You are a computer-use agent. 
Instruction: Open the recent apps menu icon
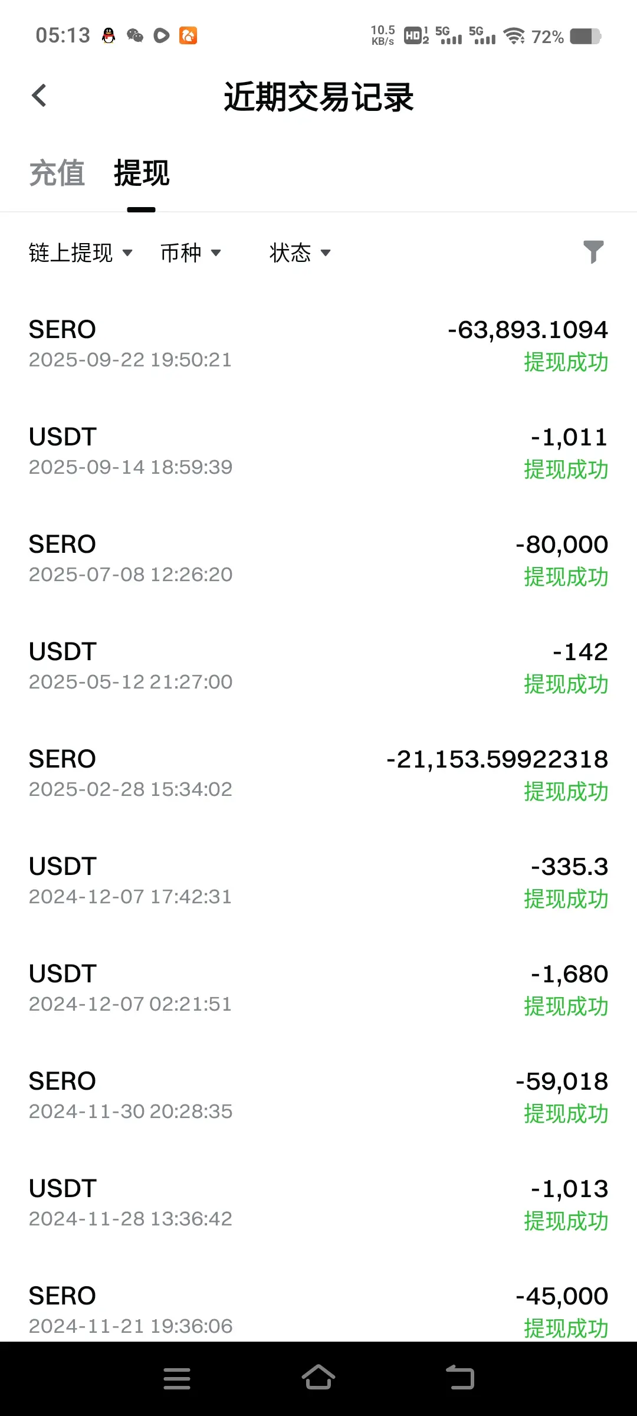177,1378
